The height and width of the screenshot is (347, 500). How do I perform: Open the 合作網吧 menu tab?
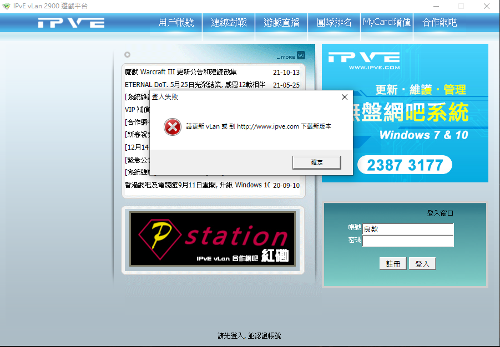(x=440, y=23)
